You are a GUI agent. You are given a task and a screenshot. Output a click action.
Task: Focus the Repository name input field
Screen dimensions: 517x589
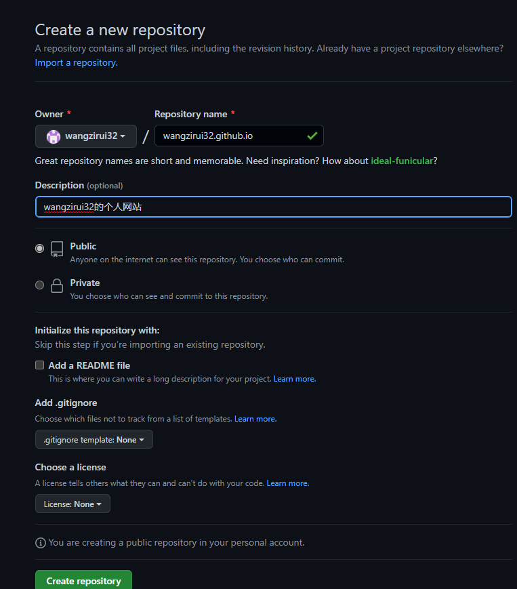239,136
